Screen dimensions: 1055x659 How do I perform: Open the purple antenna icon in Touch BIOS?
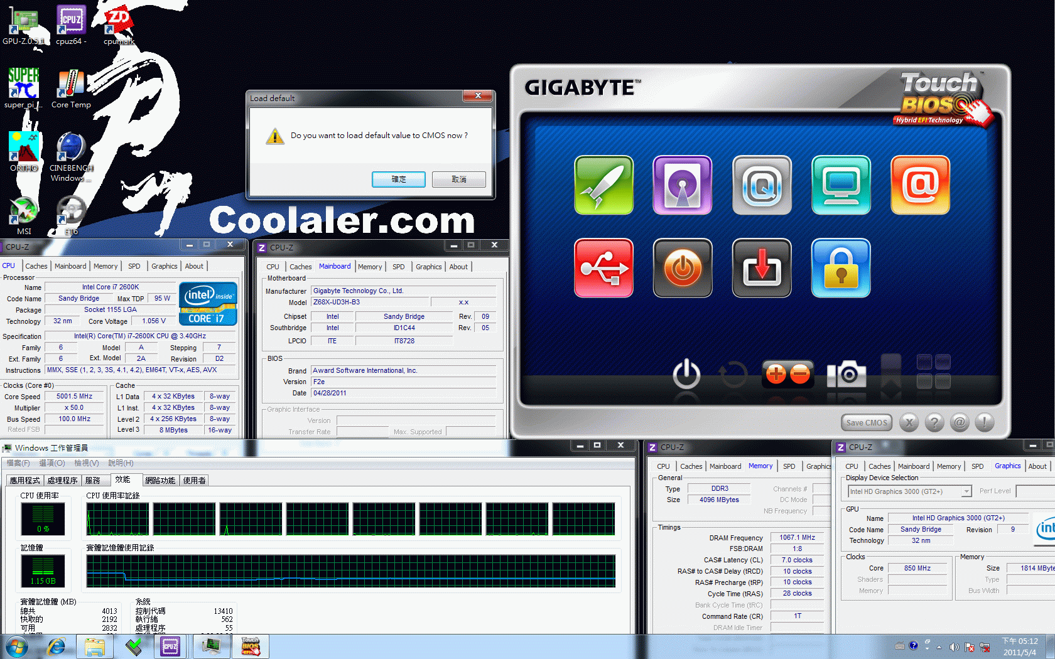pyautogui.click(x=683, y=185)
